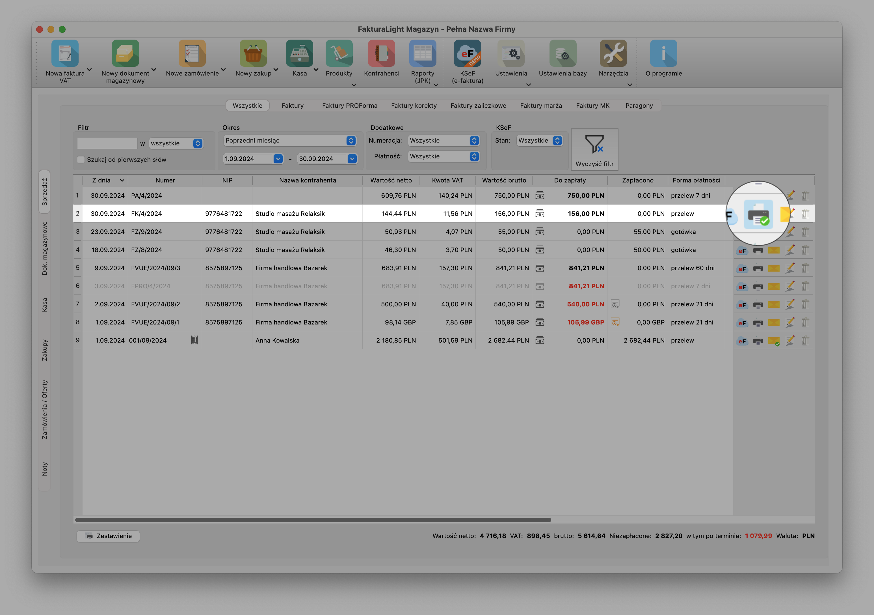This screenshot has width=874, height=615.
Task: Click envelope icon for FPRO/4/2024 row
Action: click(774, 286)
